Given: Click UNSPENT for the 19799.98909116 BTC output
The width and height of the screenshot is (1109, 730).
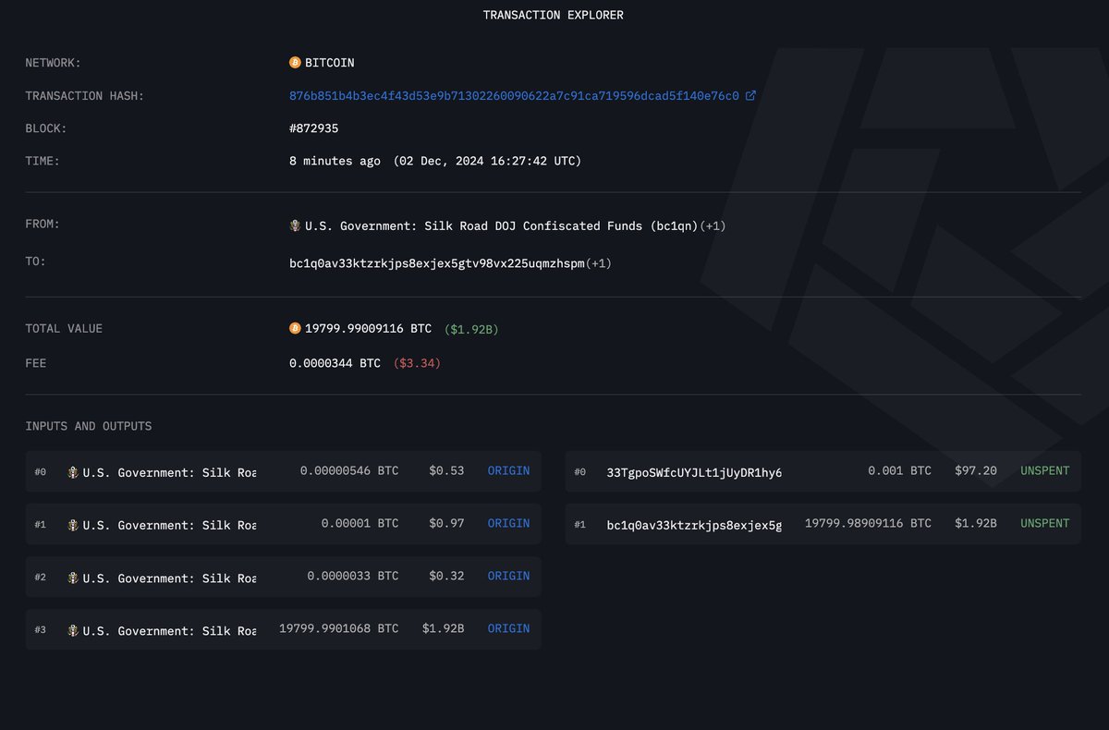Looking at the screenshot, I should coord(1044,523).
